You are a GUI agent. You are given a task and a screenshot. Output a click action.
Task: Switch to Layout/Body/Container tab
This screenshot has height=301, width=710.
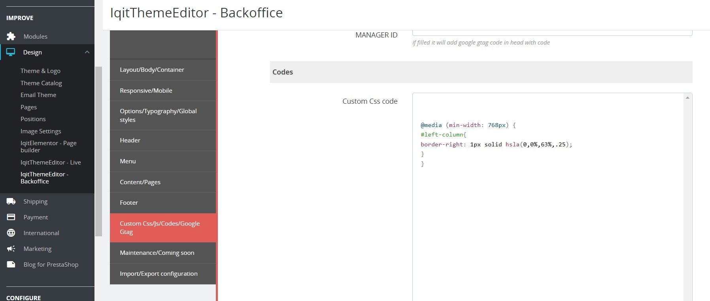coord(163,70)
